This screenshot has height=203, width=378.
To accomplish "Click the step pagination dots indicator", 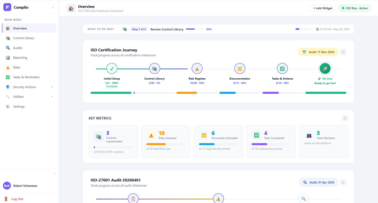I will [x=303, y=29].
